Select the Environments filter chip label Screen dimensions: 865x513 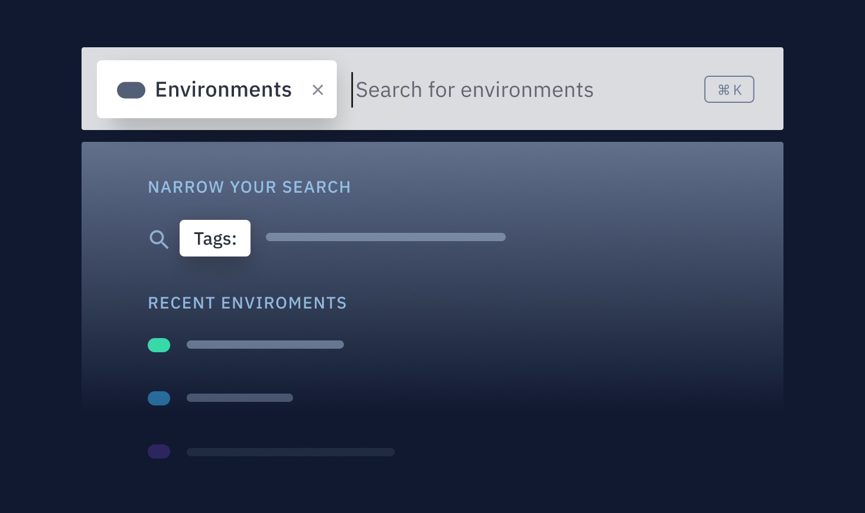(223, 90)
